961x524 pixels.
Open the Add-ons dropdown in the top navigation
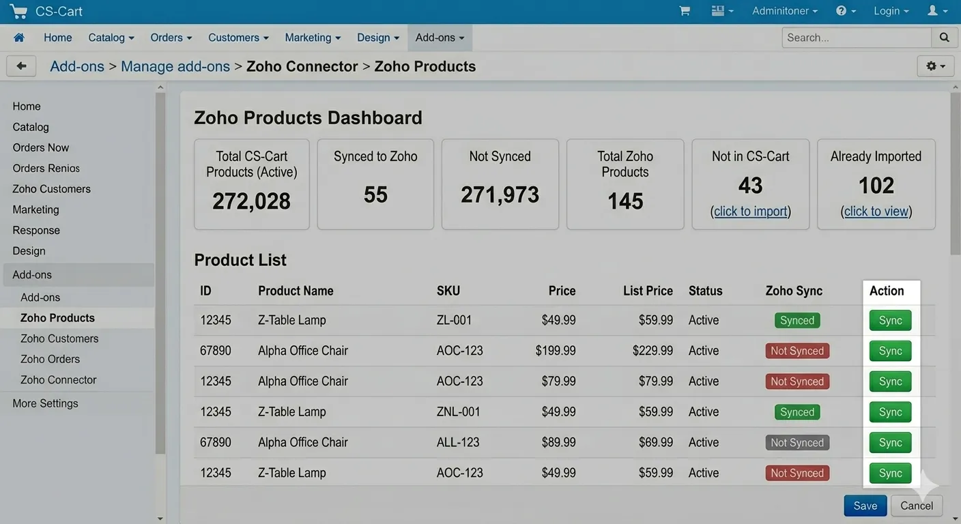point(440,38)
